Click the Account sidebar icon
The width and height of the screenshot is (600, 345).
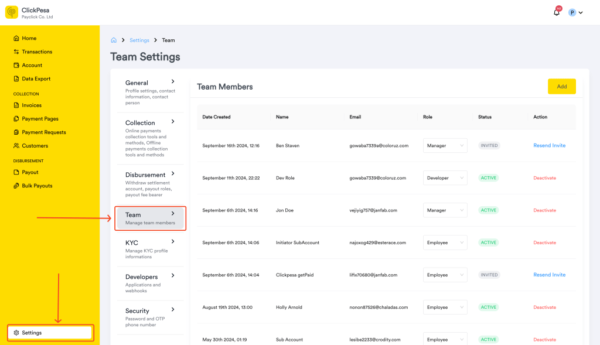pos(16,65)
